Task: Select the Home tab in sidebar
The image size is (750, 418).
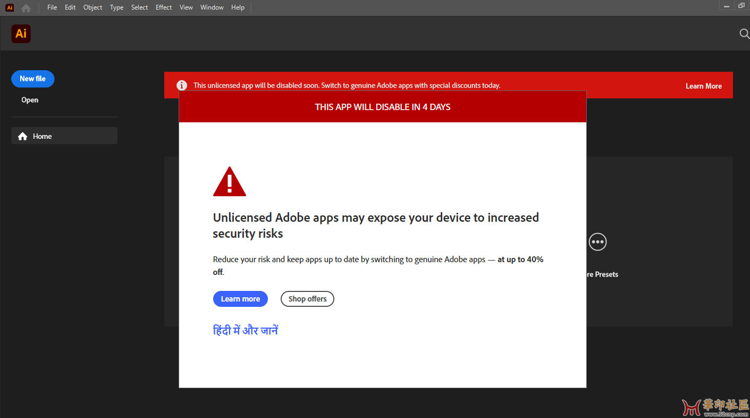Action: point(64,136)
